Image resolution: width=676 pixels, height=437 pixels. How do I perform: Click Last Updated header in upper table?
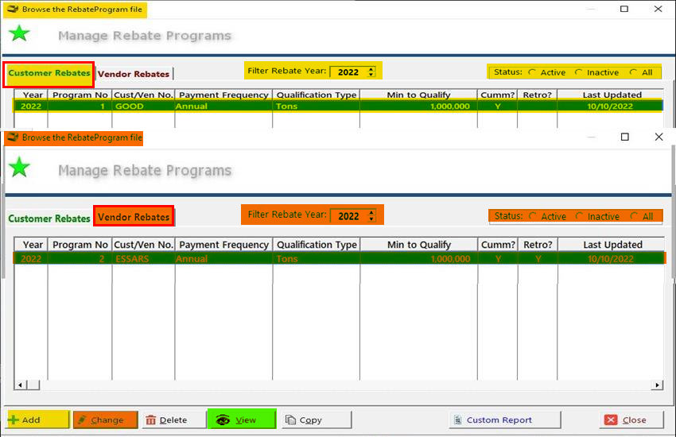click(x=612, y=95)
